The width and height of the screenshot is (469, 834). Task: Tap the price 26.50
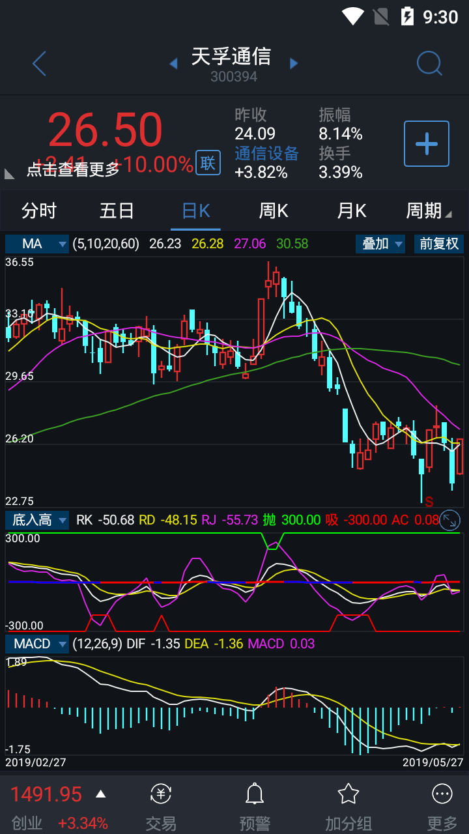[x=105, y=130]
